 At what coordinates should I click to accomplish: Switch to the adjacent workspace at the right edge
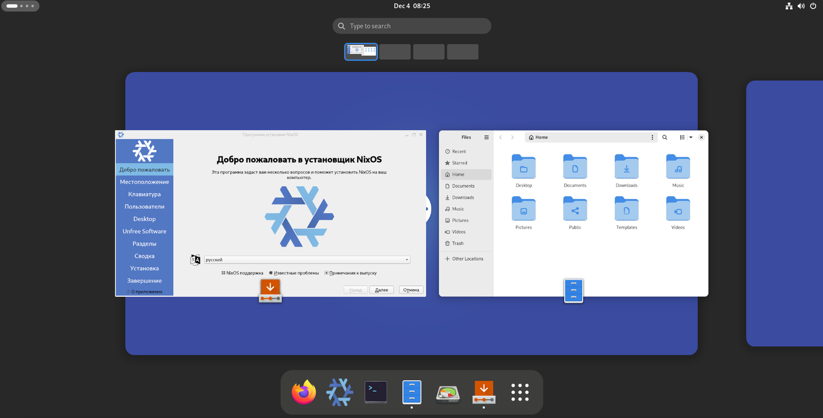click(785, 214)
